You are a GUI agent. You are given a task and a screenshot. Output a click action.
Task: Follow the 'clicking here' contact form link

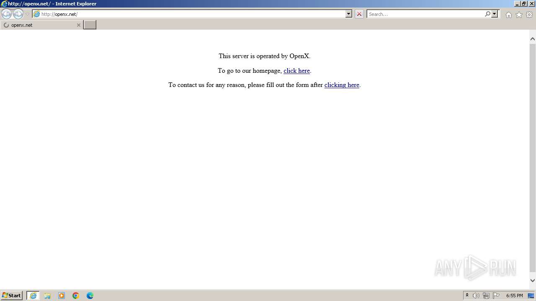(342, 85)
